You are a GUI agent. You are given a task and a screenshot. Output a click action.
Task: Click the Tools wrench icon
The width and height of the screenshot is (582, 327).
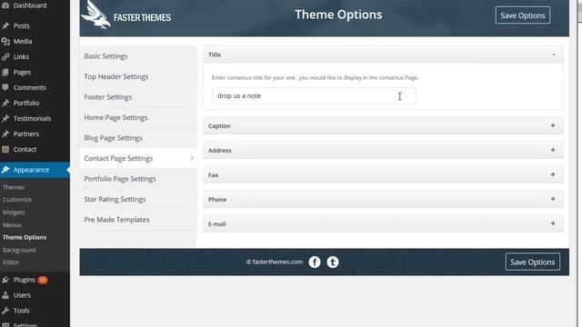(x=5, y=311)
